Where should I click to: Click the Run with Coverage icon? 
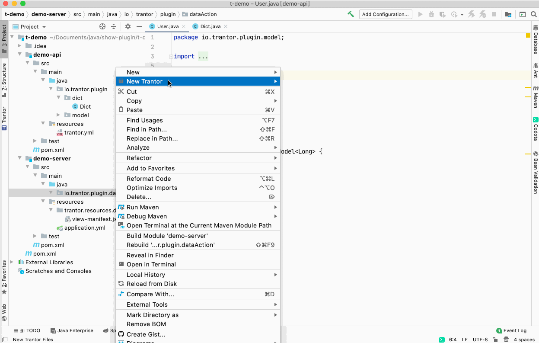click(442, 14)
